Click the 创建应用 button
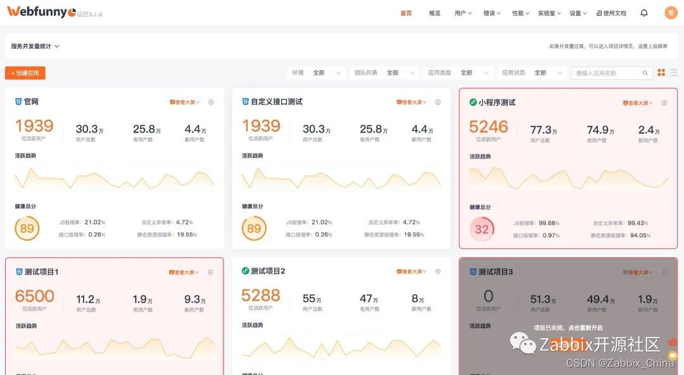684x375 pixels. point(25,73)
